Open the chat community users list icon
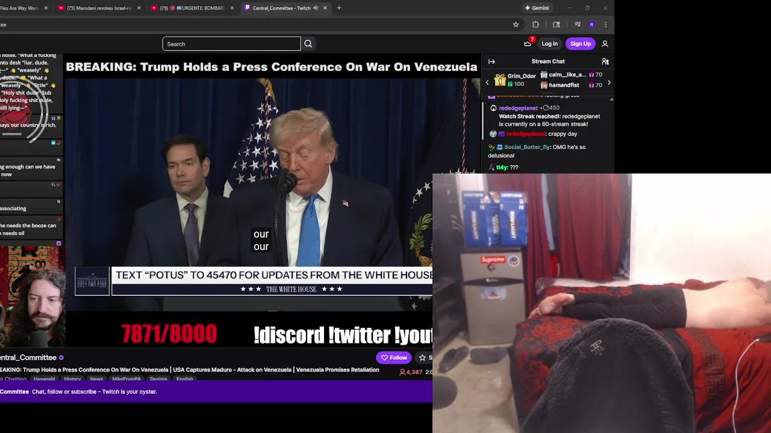 605,61
